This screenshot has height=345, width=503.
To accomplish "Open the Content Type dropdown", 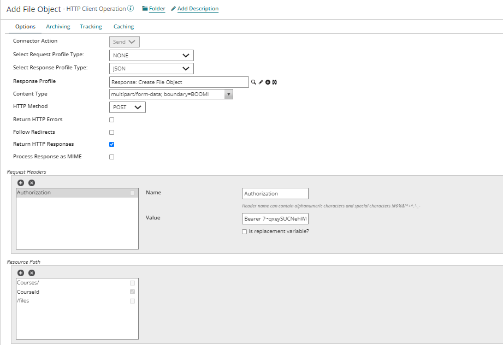I will tap(229, 93).
